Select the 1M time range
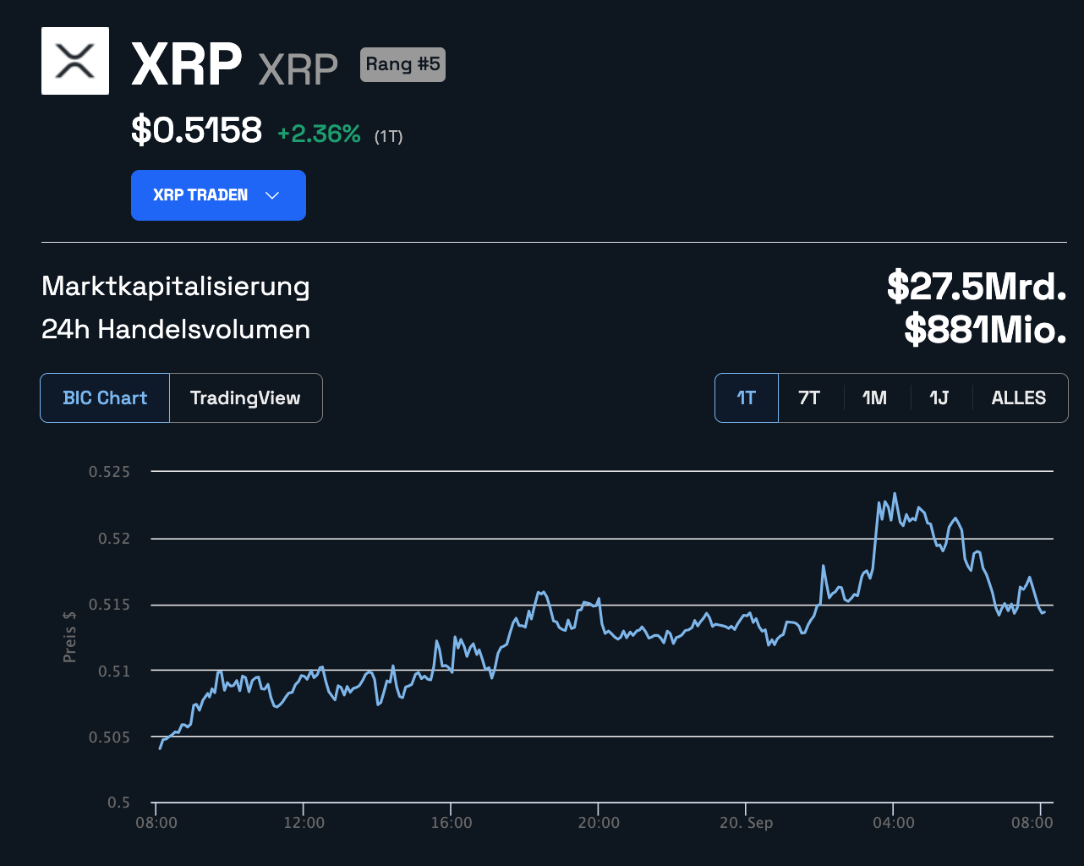The height and width of the screenshot is (866, 1084). click(x=875, y=397)
